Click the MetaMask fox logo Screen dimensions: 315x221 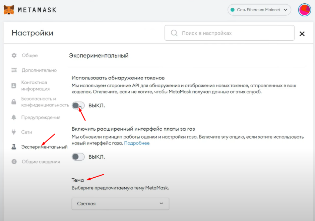coord(9,10)
